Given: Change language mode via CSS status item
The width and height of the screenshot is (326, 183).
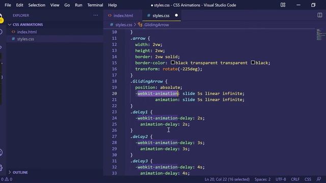Looking at the screenshot, I should [308, 179].
